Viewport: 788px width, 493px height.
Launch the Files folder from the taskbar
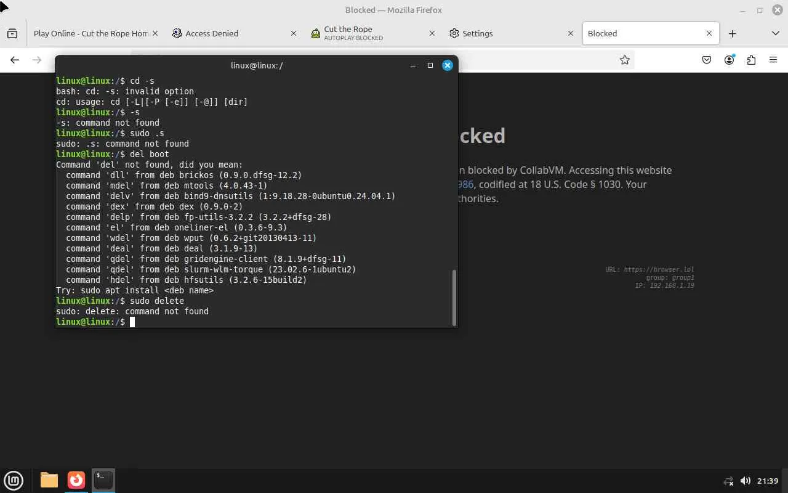click(x=49, y=479)
